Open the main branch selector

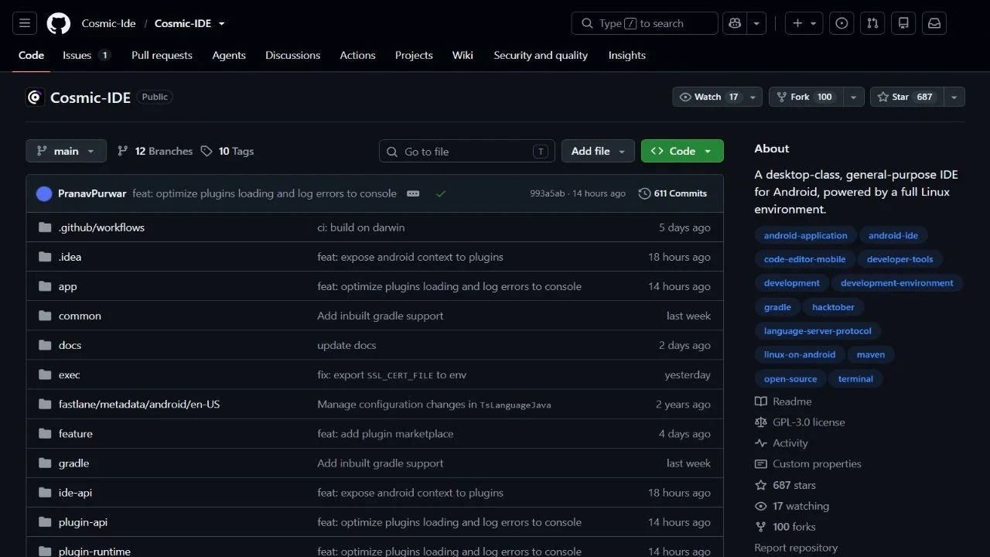(66, 151)
